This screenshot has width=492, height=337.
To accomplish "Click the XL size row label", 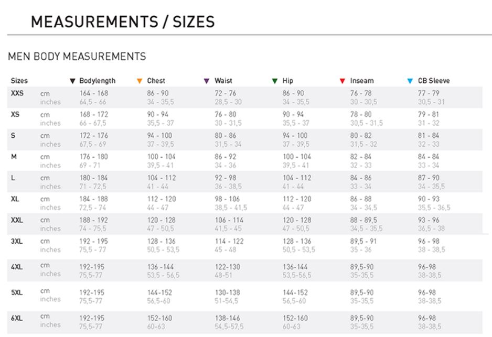I will [x=15, y=199].
